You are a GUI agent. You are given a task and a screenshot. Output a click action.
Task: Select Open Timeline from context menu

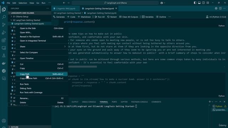coord(42,58)
